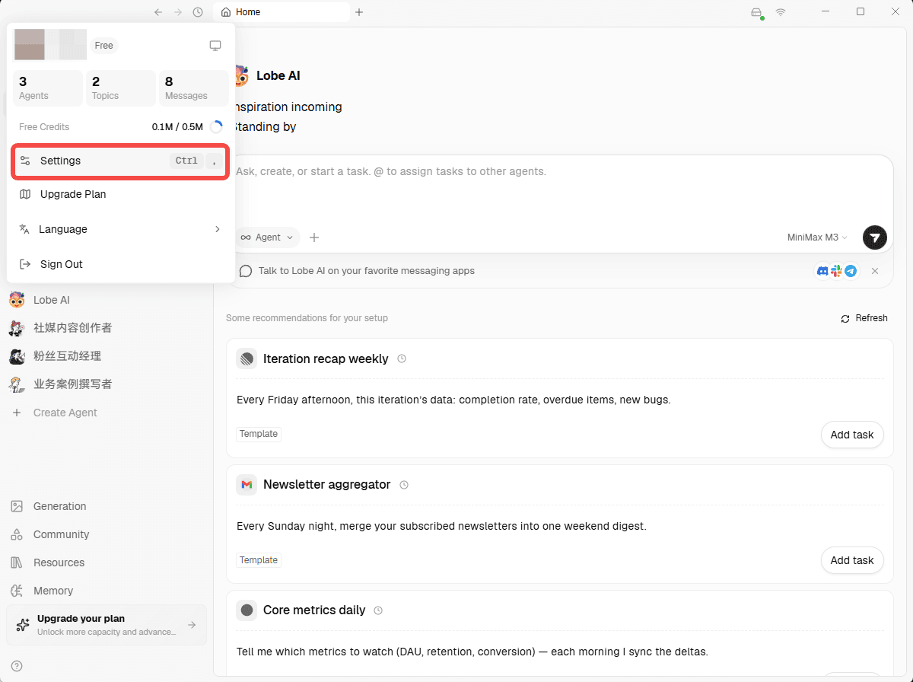Click the Core metrics daily icon
The height and width of the screenshot is (682, 913).
247,610
